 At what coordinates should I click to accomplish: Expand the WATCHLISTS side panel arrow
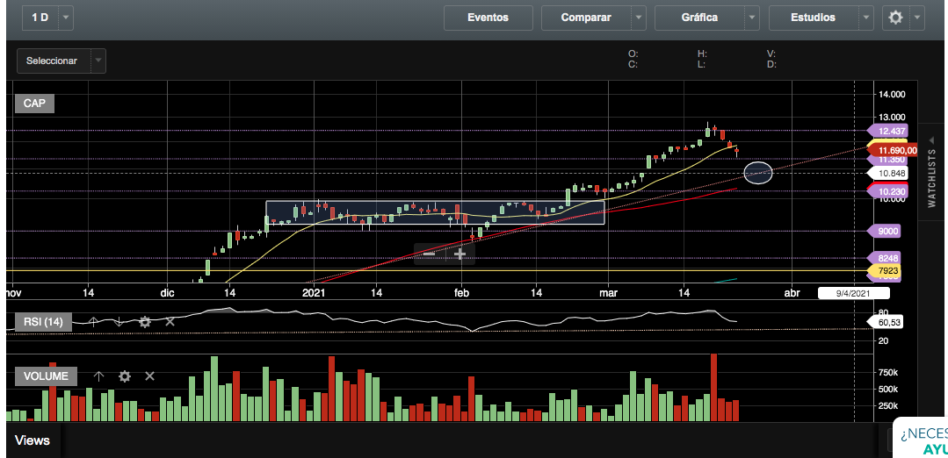(x=931, y=140)
